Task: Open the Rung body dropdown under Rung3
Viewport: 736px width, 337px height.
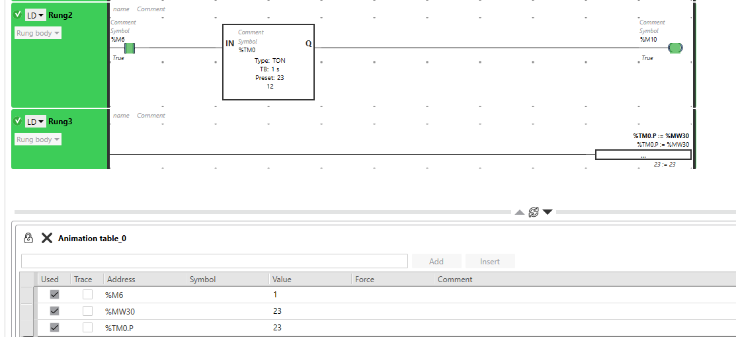Action: coord(38,139)
